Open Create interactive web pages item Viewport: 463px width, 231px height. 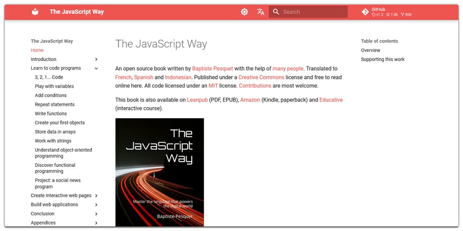[x=61, y=195]
